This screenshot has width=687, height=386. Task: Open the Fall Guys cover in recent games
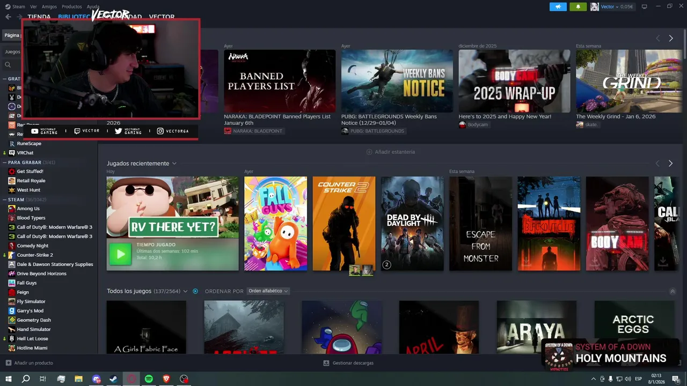click(275, 224)
